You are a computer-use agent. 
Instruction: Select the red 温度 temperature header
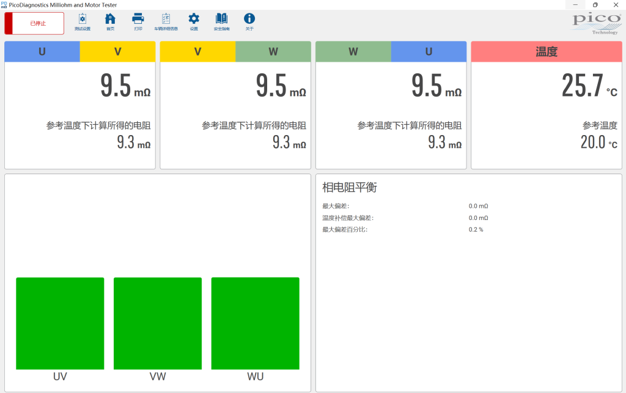(x=547, y=51)
